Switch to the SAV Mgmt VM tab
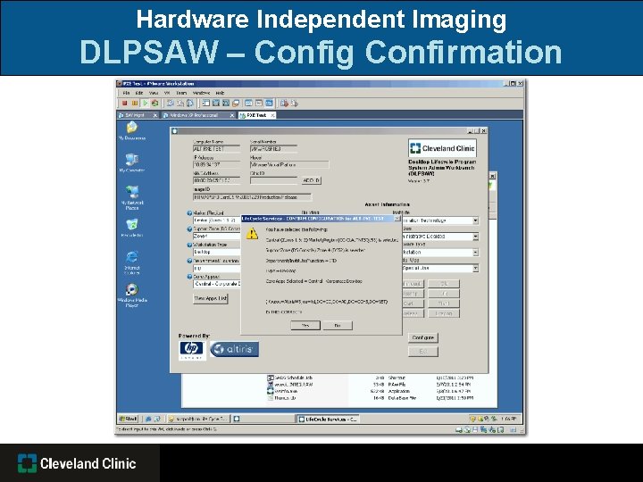643x482 pixels. 138,115
